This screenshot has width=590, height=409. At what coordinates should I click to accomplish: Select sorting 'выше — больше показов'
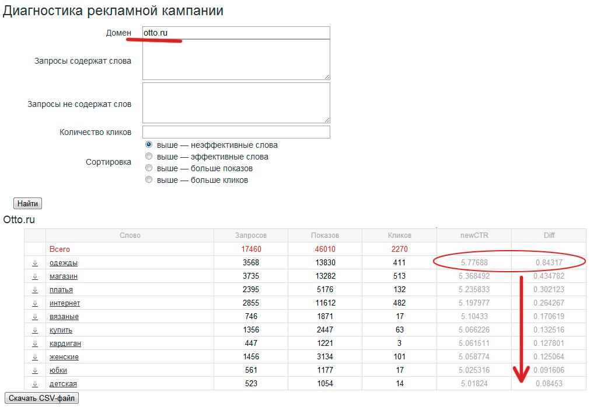tap(149, 168)
